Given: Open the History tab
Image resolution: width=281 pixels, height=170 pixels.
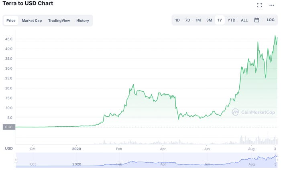Looking at the screenshot, I should pos(83,20).
